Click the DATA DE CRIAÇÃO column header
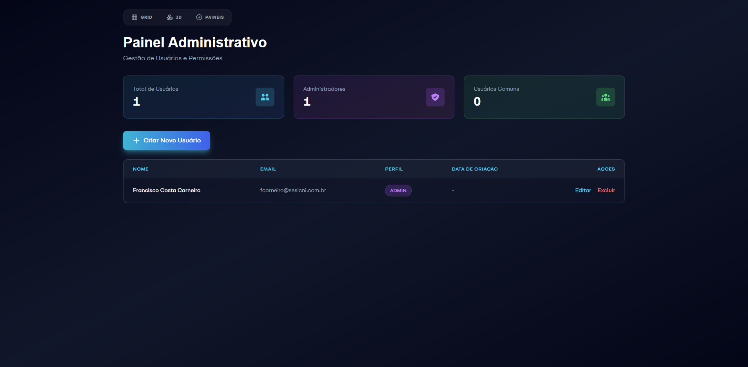The height and width of the screenshot is (367, 748). click(474, 169)
